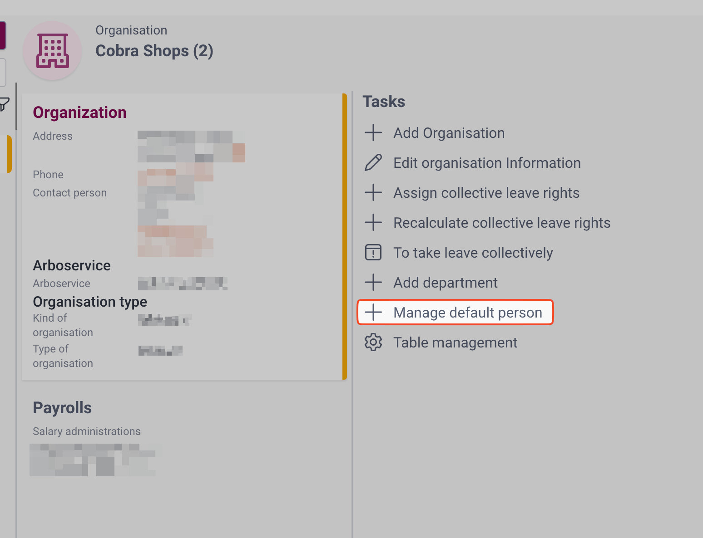Click the Add department task text
This screenshot has width=703, height=538.
click(x=446, y=283)
